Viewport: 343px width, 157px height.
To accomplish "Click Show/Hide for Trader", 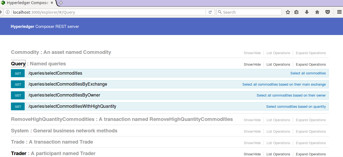I will point(252,154).
